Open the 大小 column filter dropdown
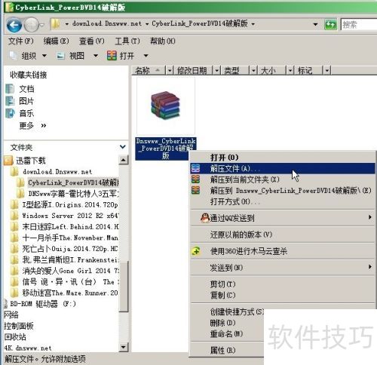The image size is (377, 365). [x=290, y=71]
